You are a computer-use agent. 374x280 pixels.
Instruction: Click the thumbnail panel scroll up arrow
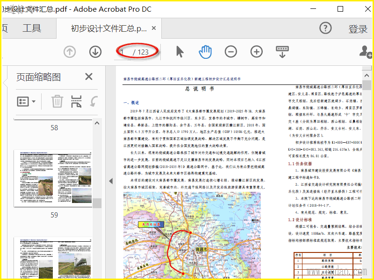coord(97,123)
